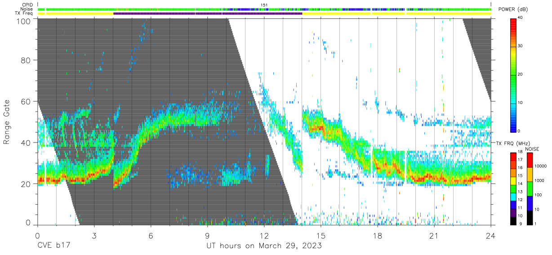Click the '24' UT hour tick label

tap(491, 235)
